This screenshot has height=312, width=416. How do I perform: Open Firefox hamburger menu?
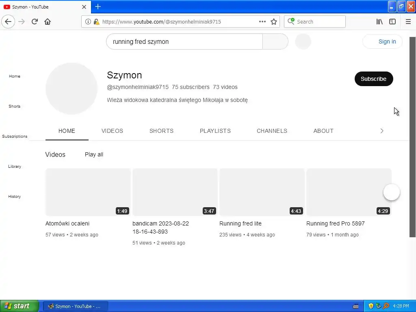408,22
